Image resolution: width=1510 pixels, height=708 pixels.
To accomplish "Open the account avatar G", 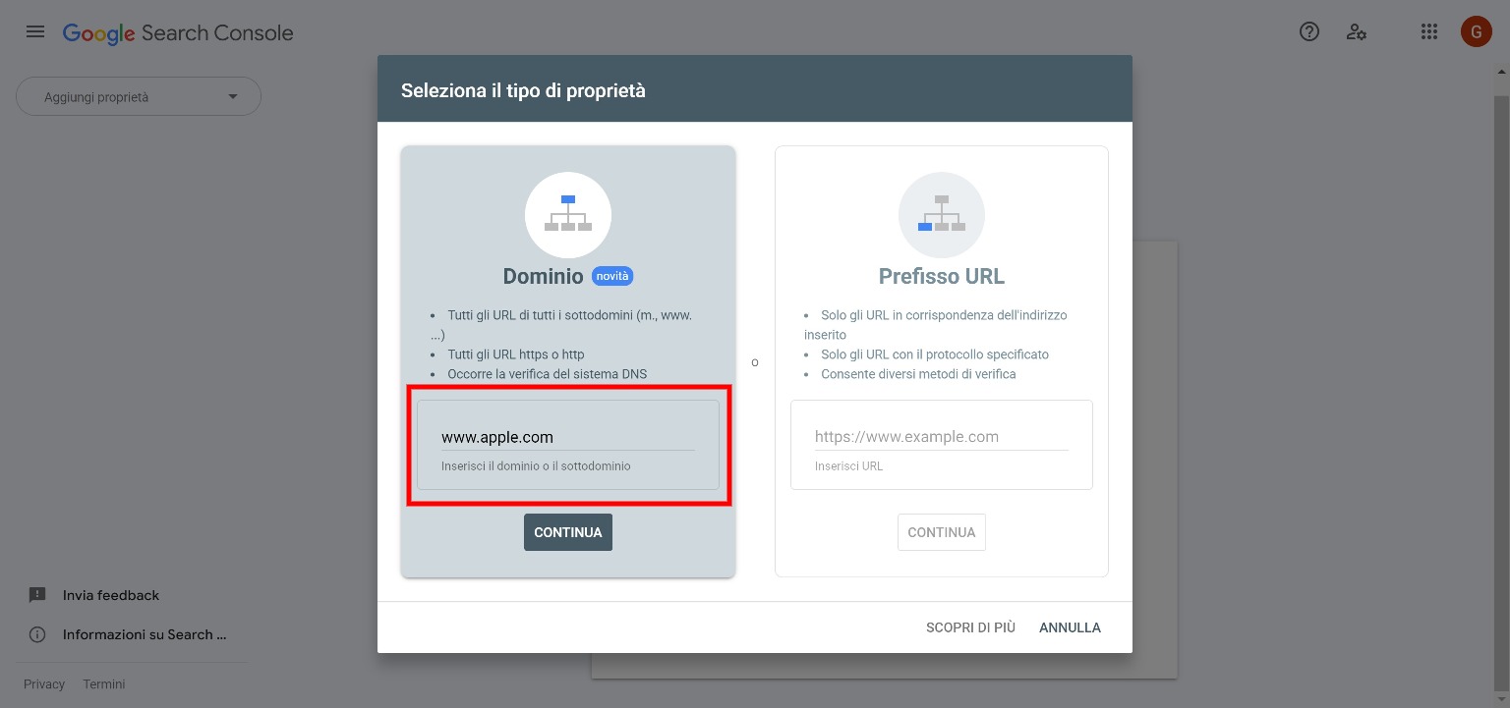I will [x=1476, y=32].
